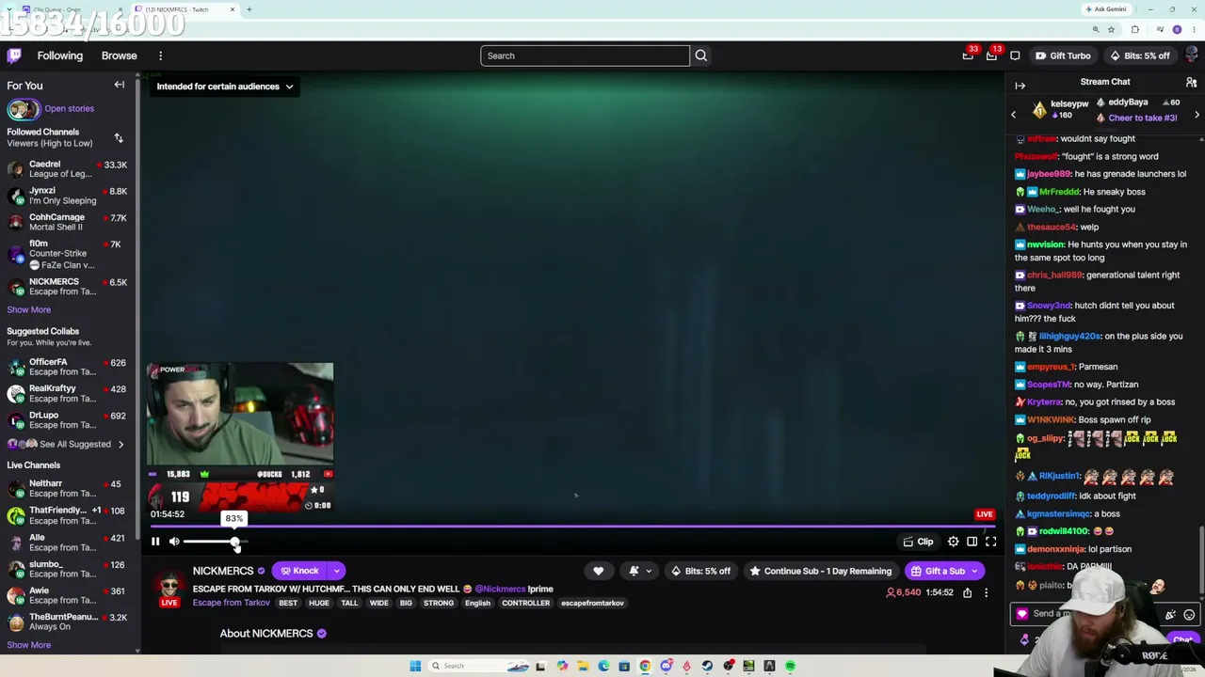
Task: Click the LIVE indicator on the player
Action: (x=984, y=514)
